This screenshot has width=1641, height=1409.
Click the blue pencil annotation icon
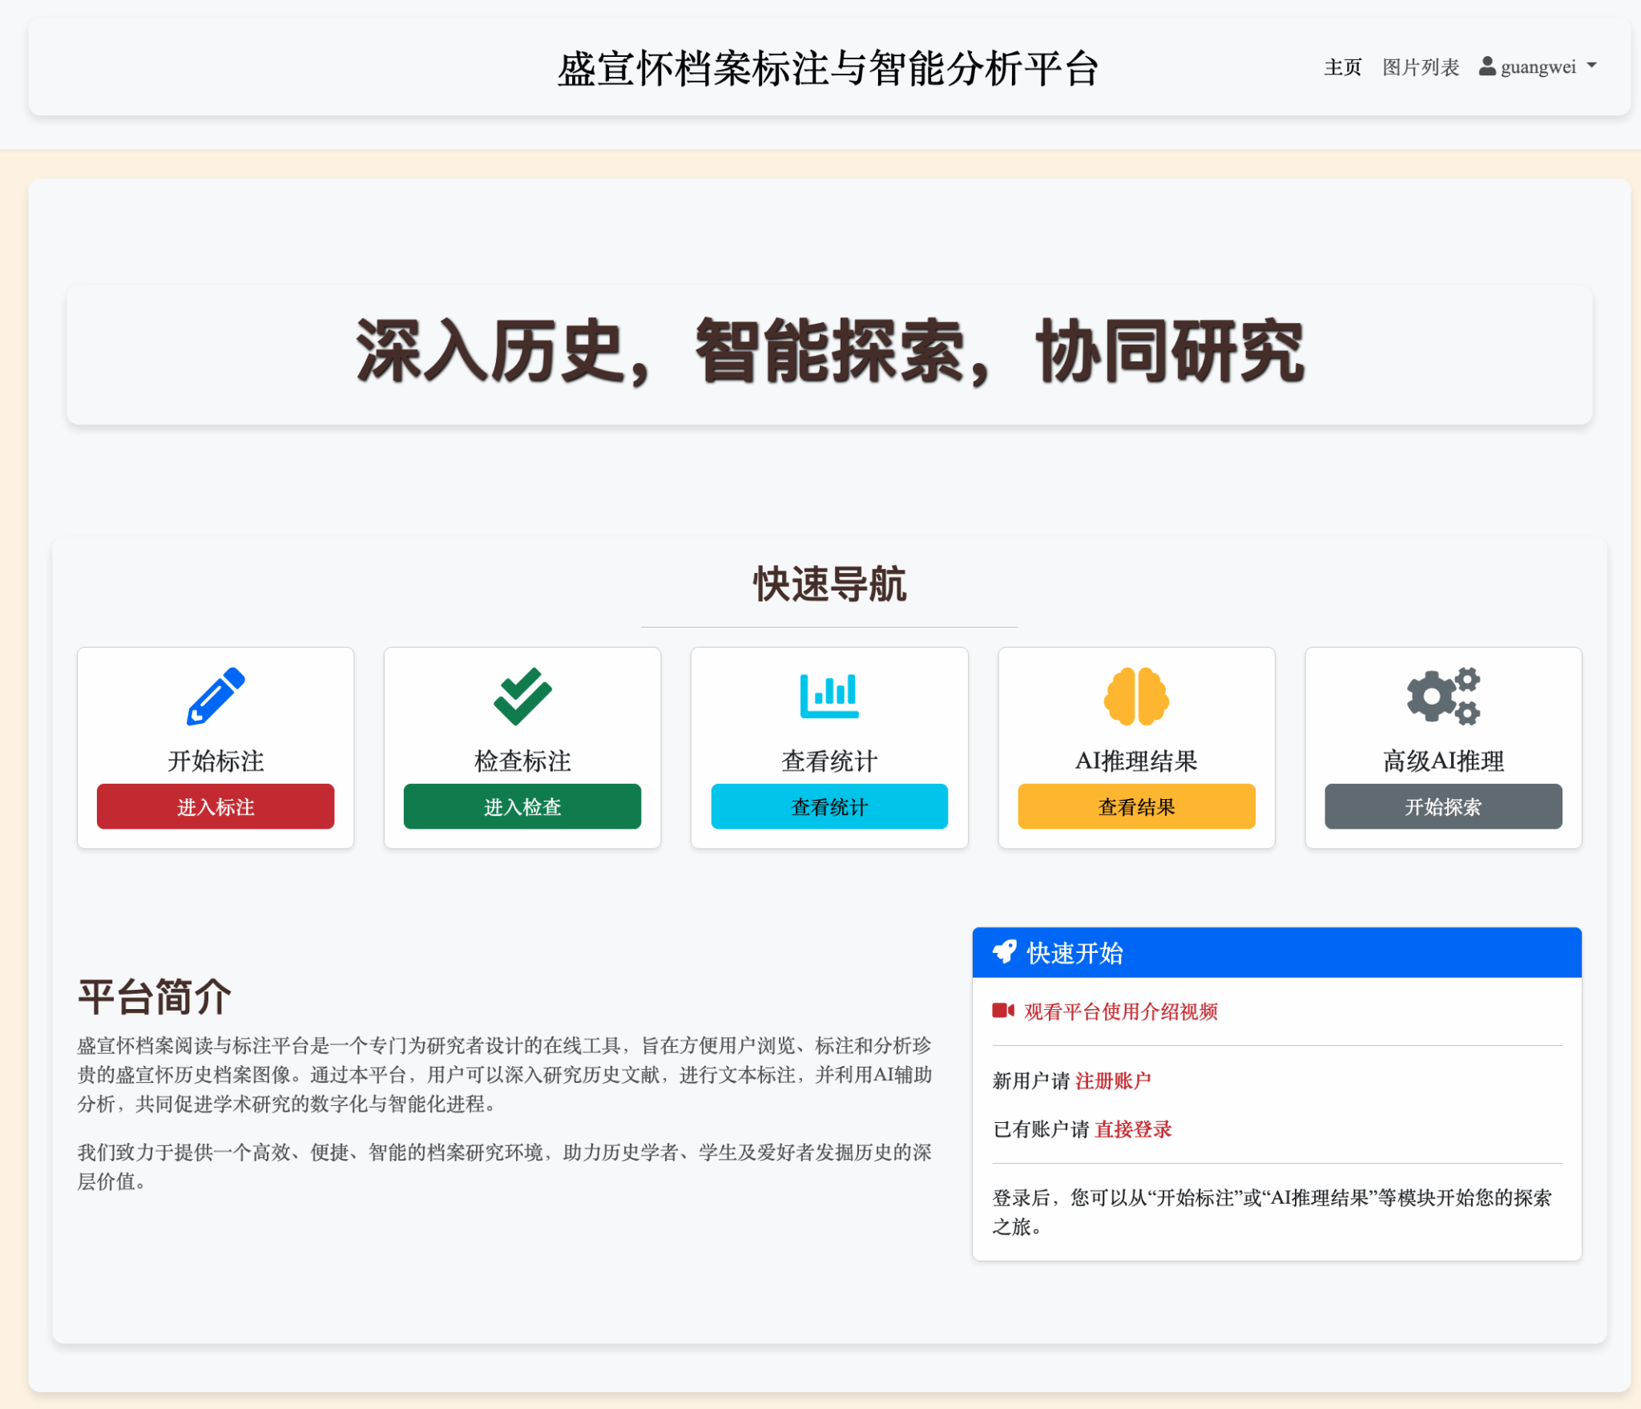coord(216,696)
